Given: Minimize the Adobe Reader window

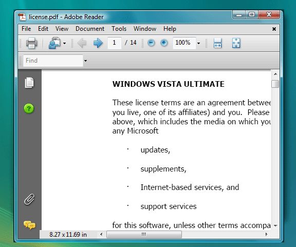Looking at the screenshot, I should pos(239,15).
